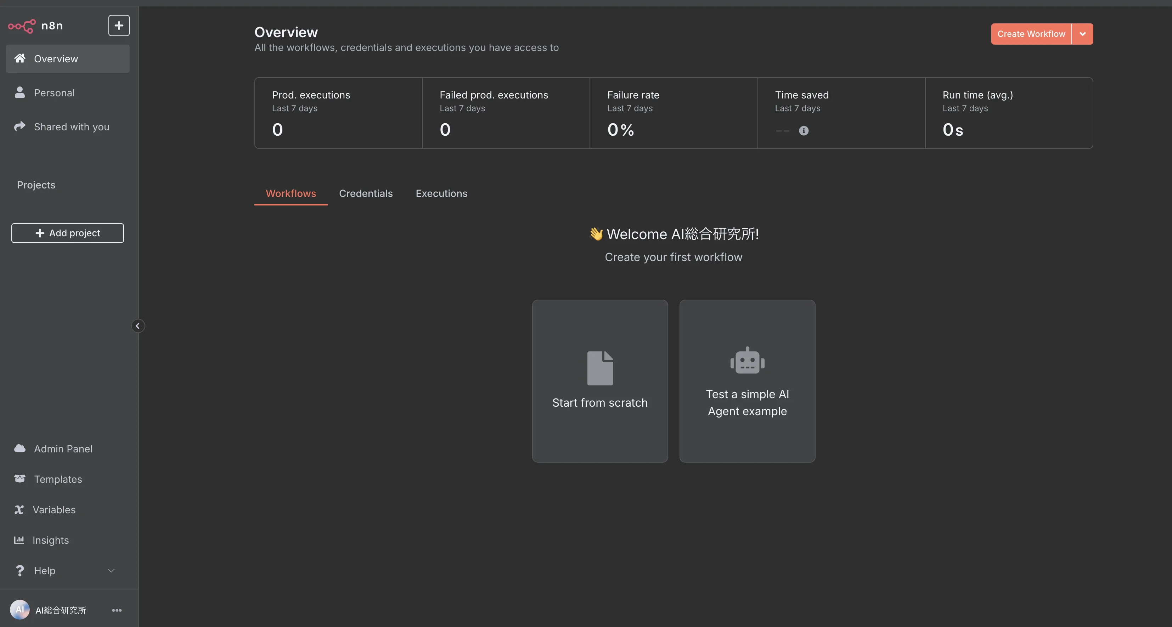Click the Add project button
The height and width of the screenshot is (627, 1172).
click(67, 233)
